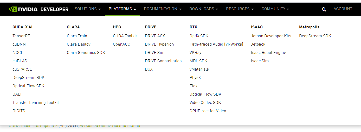Image resolution: width=361 pixels, height=132 pixels.
Task: Select NCCL in the menu
Action: click(x=18, y=53)
